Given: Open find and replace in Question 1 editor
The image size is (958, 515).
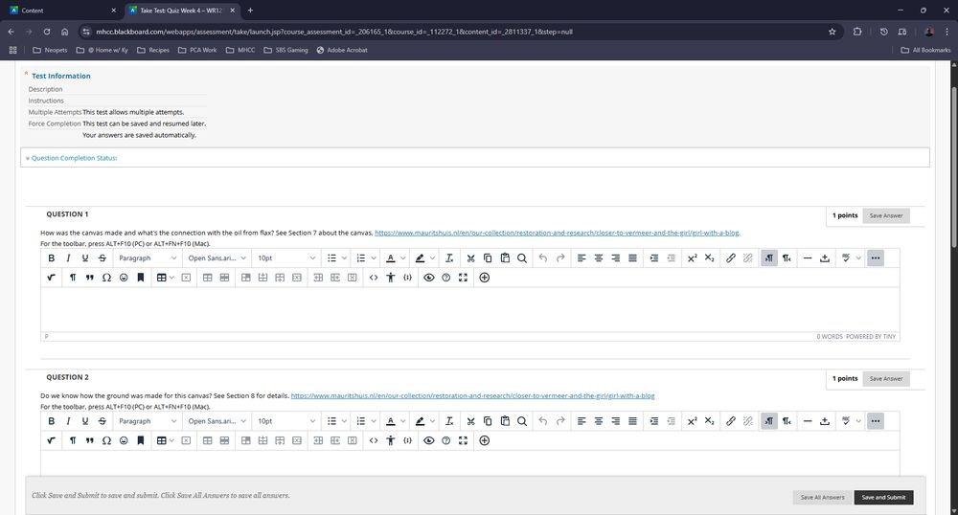Looking at the screenshot, I should (522, 258).
